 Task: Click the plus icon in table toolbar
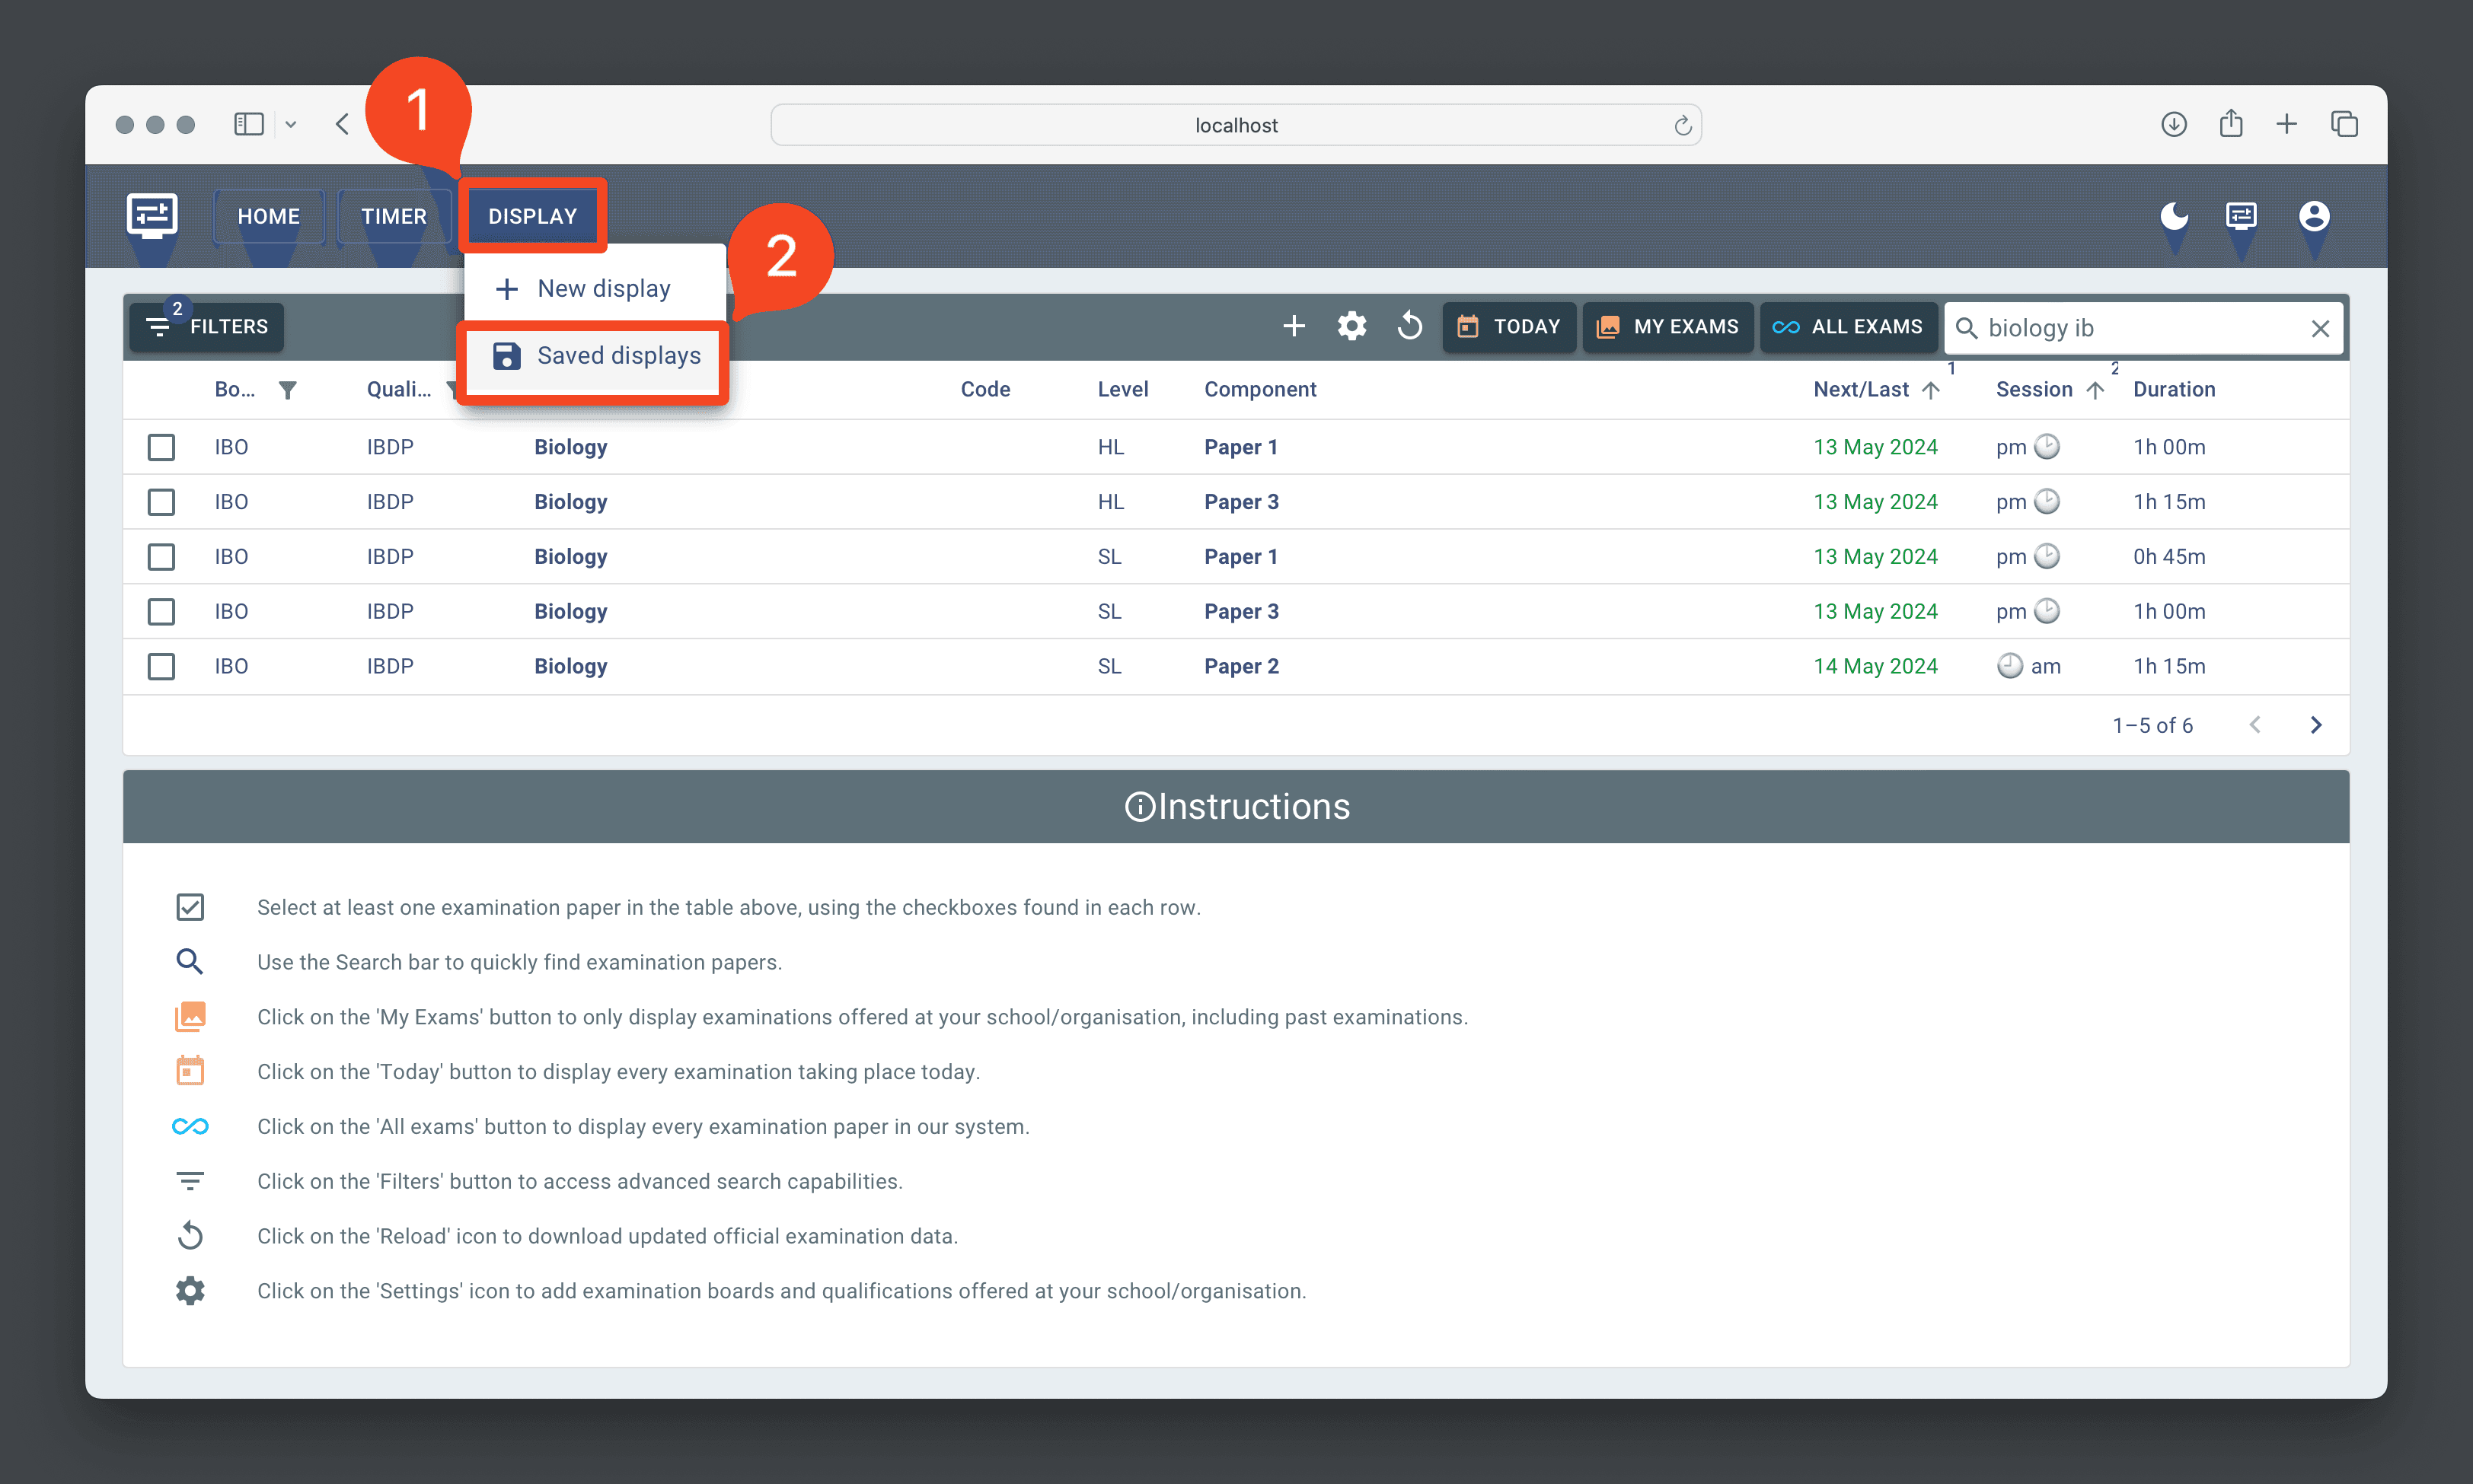[1294, 327]
